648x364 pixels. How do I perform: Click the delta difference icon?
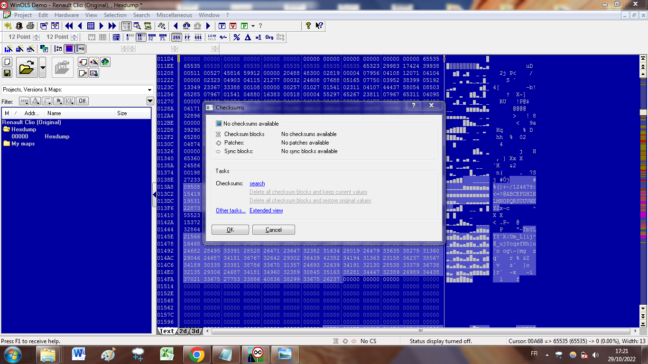(248, 37)
